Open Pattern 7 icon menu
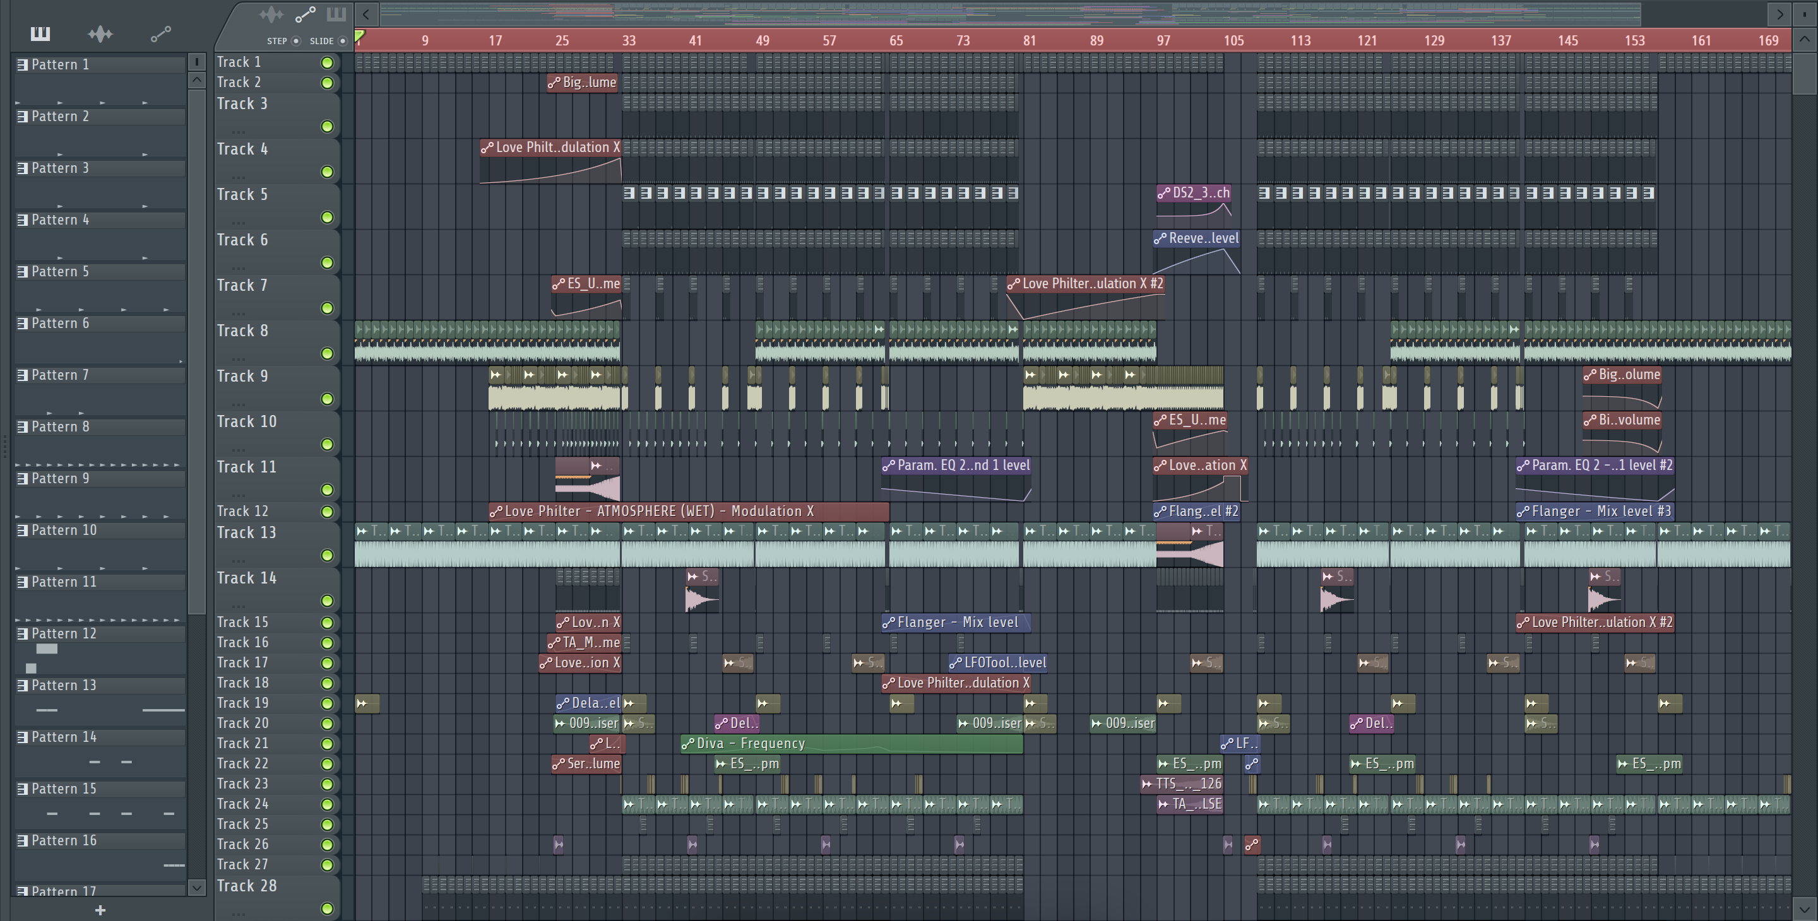Image resolution: width=1818 pixels, height=921 pixels. click(x=23, y=375)
